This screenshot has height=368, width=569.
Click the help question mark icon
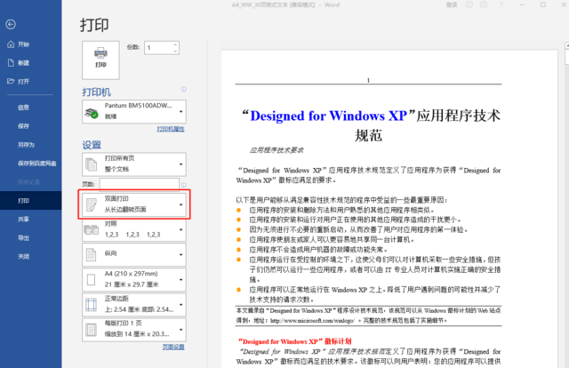(x=501, y=4)
